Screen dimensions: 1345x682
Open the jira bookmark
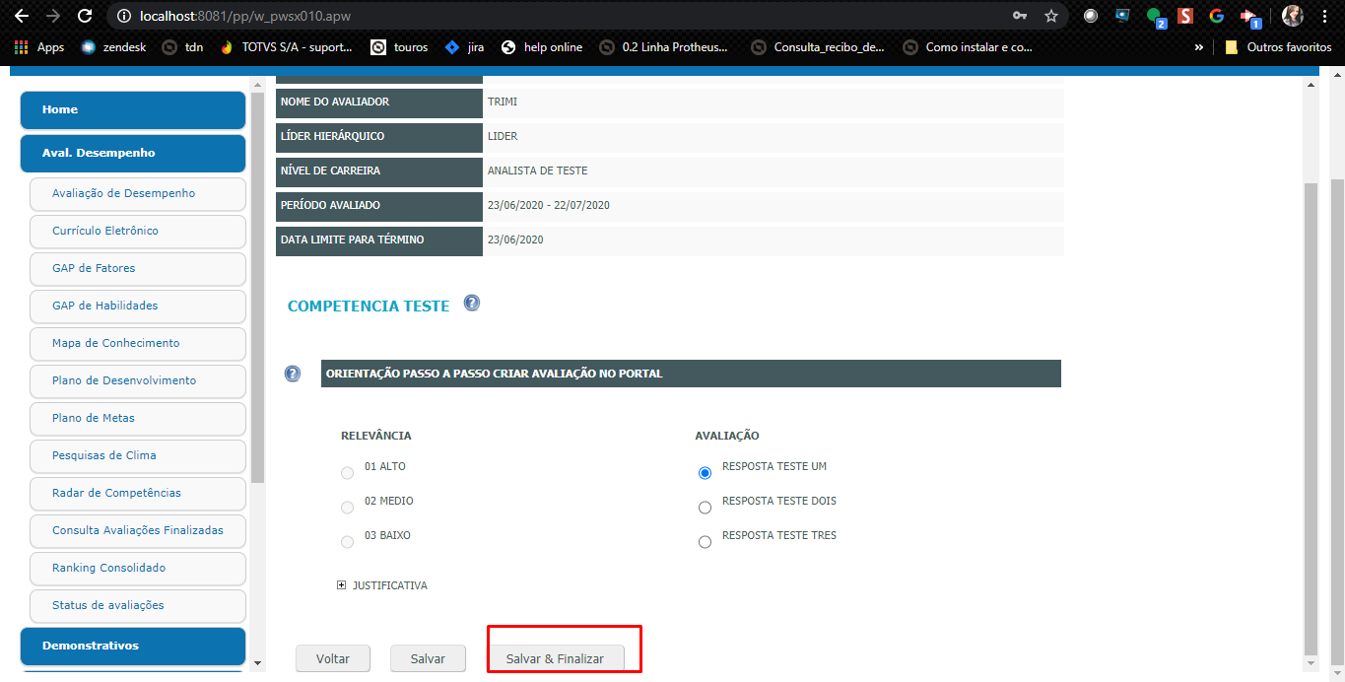[465, 46]
